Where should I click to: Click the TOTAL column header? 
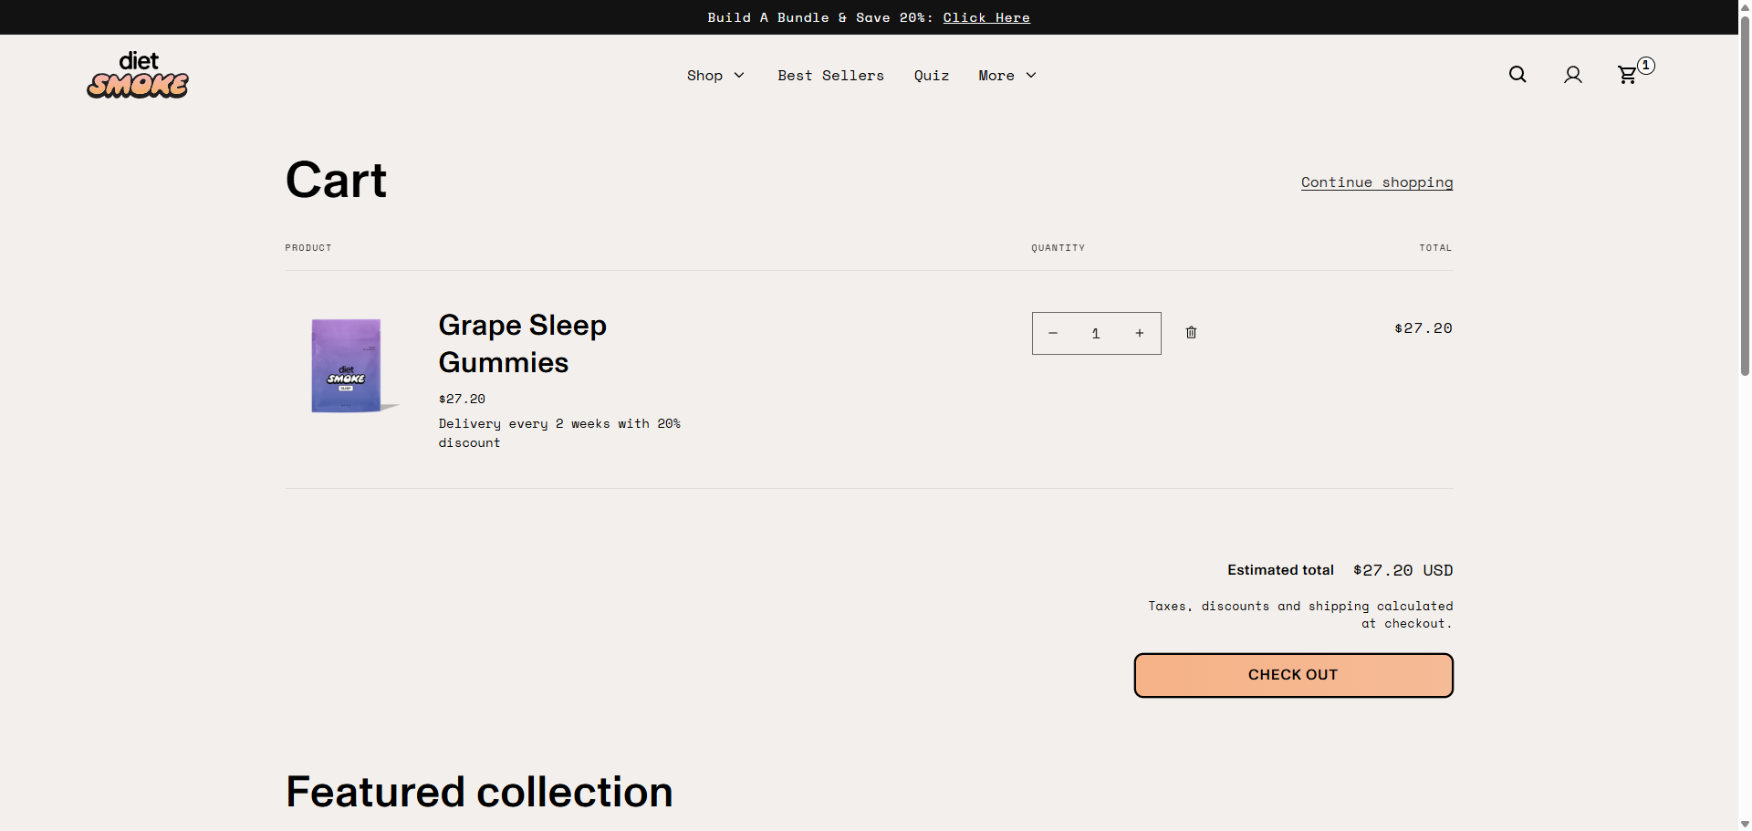[1435, 248]
